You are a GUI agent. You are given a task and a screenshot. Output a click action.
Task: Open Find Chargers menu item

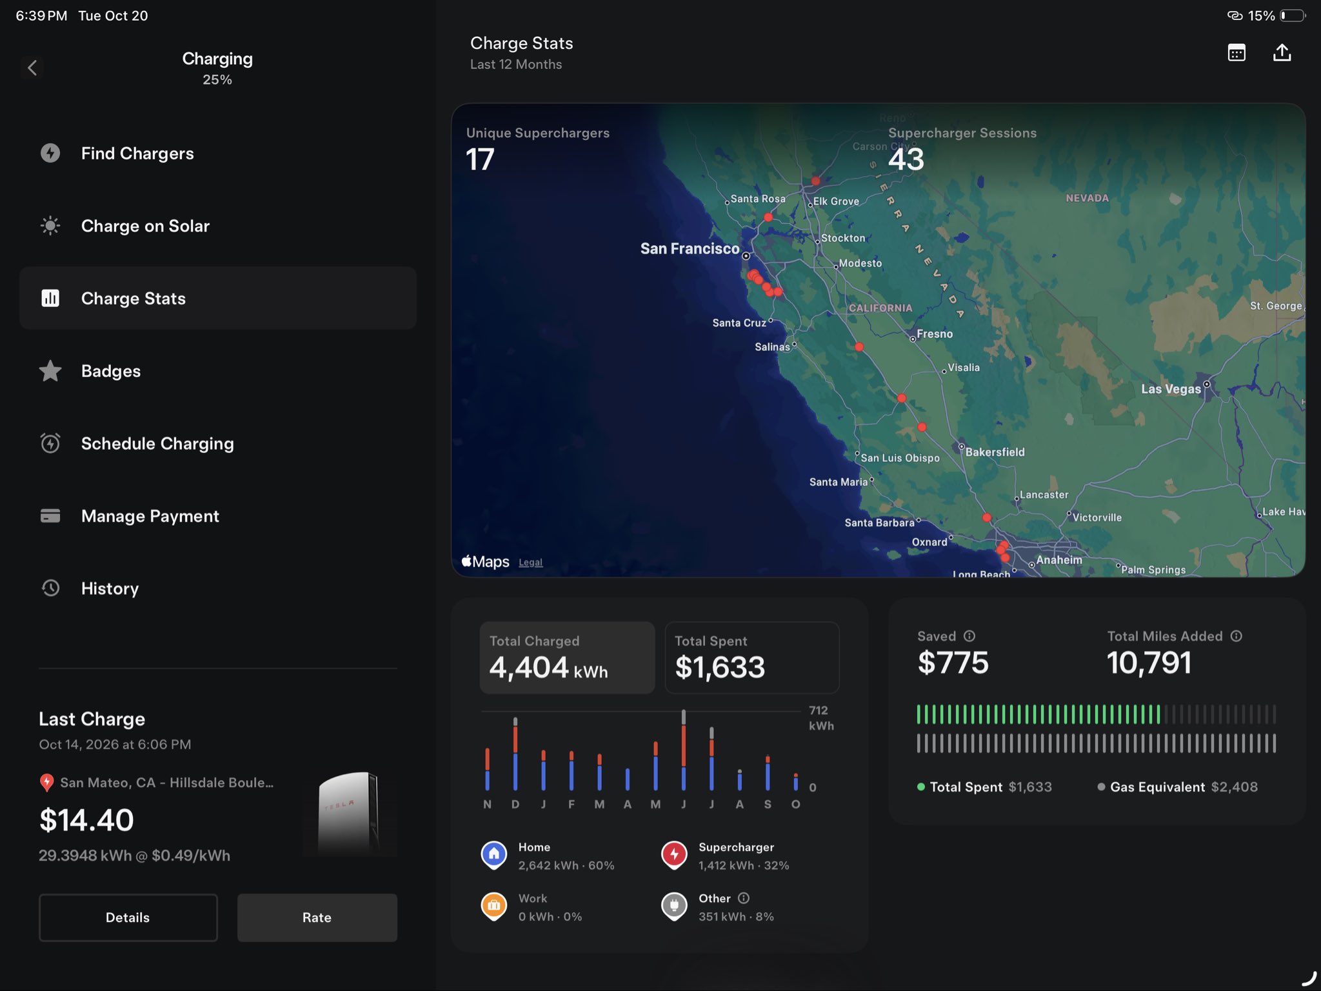pyautogui.click(x=218, y=153)
